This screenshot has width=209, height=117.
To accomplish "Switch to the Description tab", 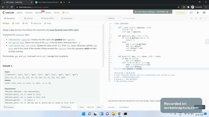I will pos(9,18).
